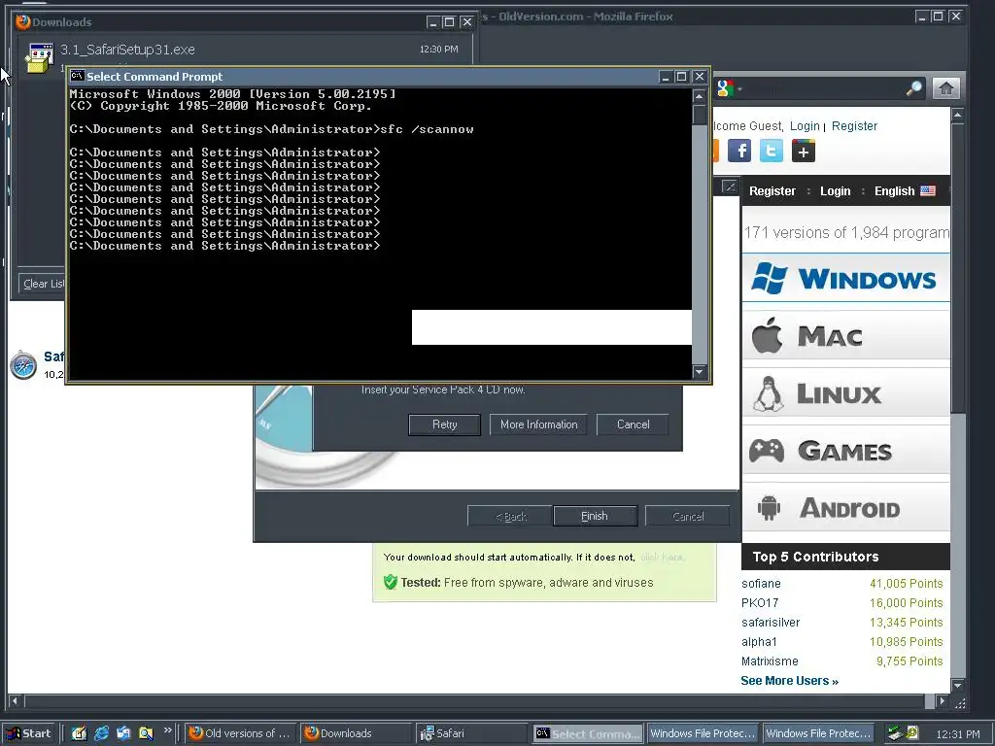The width and height of the screenshot is (995, 746).
Task: Open the Mac software category
Action: [846, 335]
